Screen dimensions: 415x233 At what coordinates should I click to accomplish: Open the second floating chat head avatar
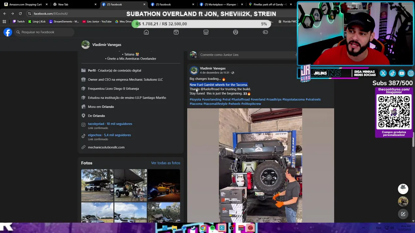[x=403, y=201]
